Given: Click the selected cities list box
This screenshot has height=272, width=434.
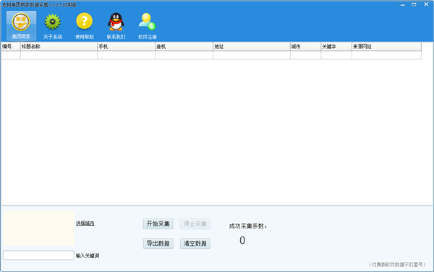Looking at the screenshot, I should [x=39, y=228].
